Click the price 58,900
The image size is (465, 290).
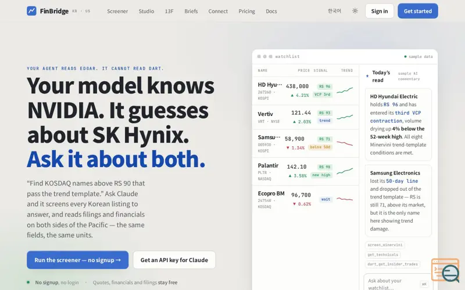295,139
